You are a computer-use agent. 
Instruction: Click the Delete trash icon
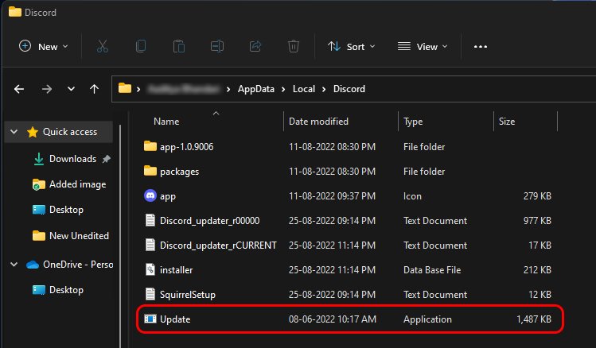[x=293, y=47]
